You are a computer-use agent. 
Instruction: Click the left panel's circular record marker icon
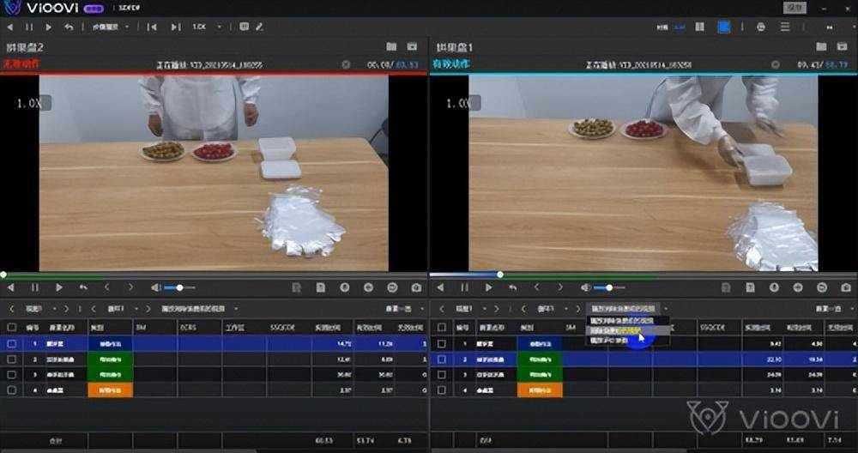coord(344,287)
